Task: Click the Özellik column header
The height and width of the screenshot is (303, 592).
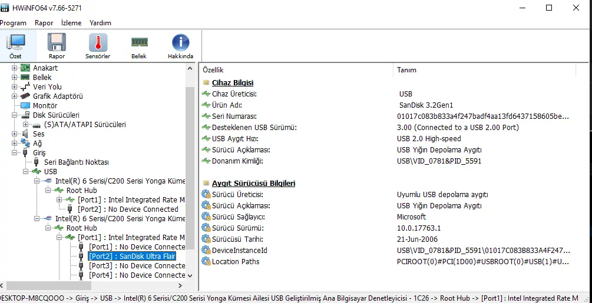Action: tap(296, 70)
